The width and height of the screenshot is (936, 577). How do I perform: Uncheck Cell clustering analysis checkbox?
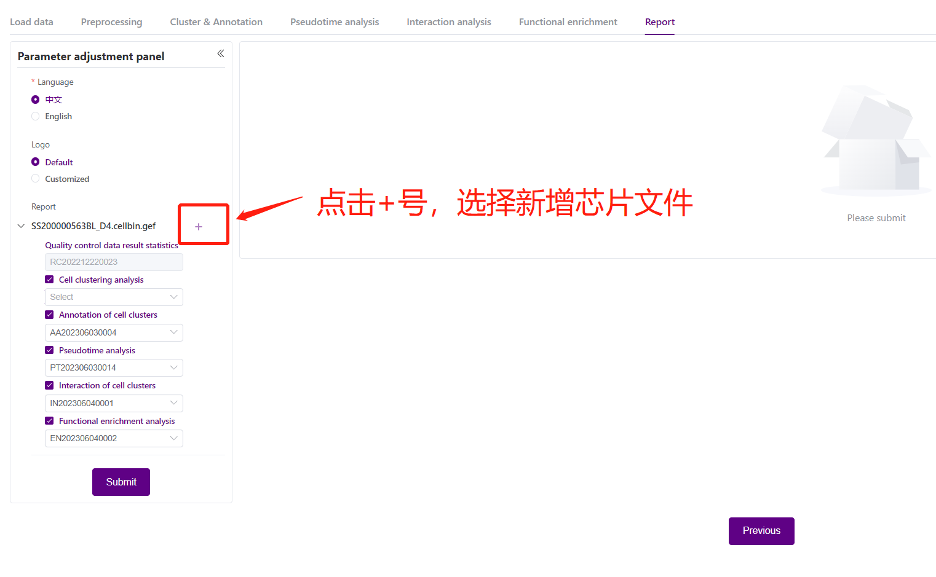tap(49, 280)
